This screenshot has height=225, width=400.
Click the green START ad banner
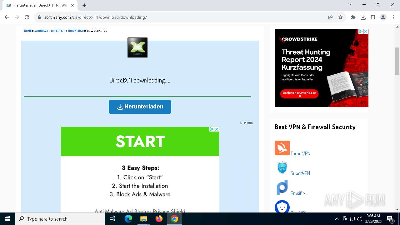[140, 142]
